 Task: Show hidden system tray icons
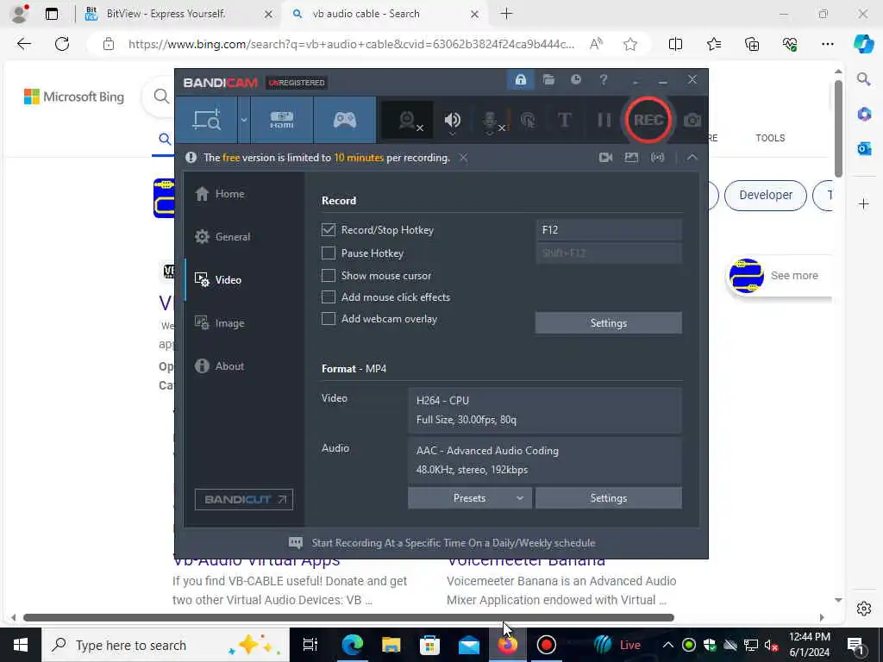[668, 645]
